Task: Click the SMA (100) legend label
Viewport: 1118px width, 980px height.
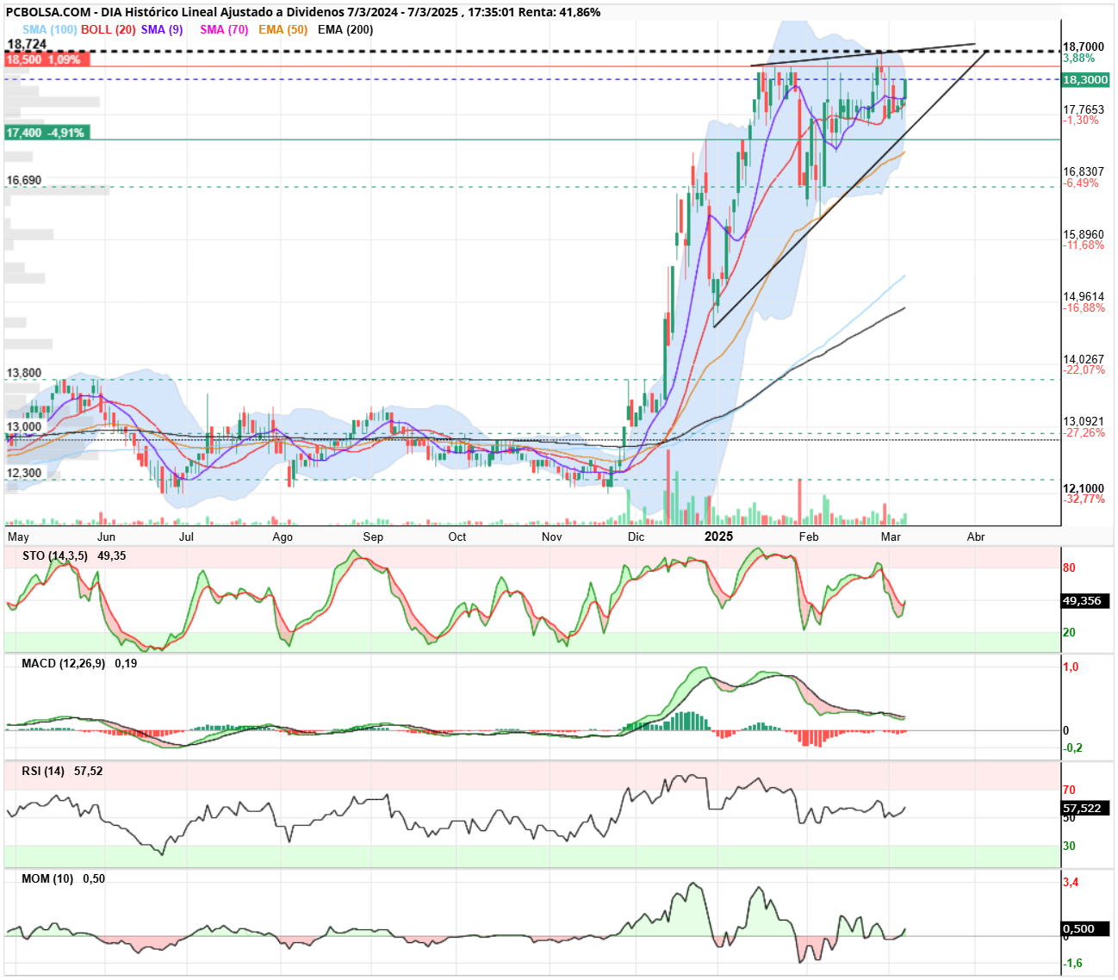Action: point(49,29)
